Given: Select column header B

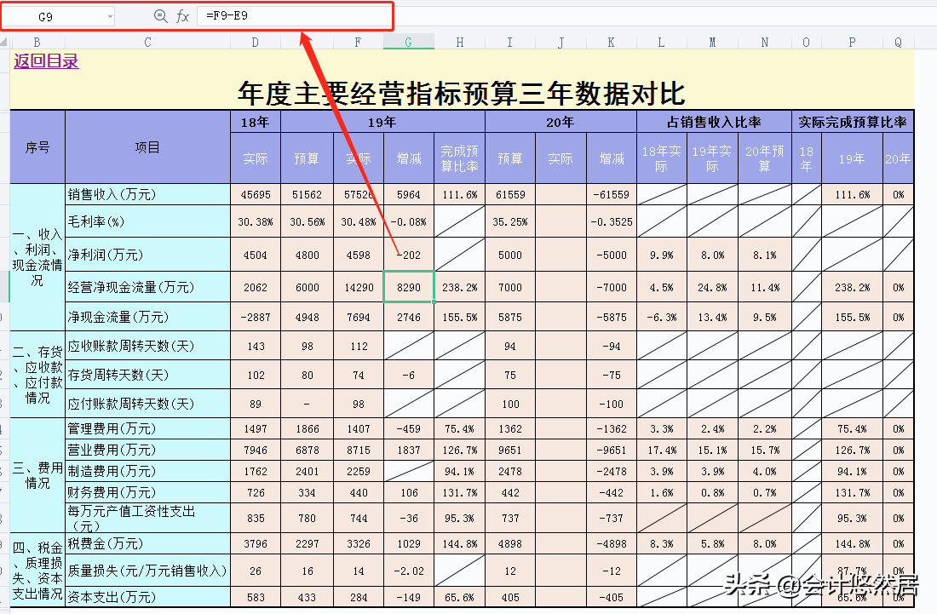Looking at the screenshot, I should pyautogui.click(x=37, y=40).
